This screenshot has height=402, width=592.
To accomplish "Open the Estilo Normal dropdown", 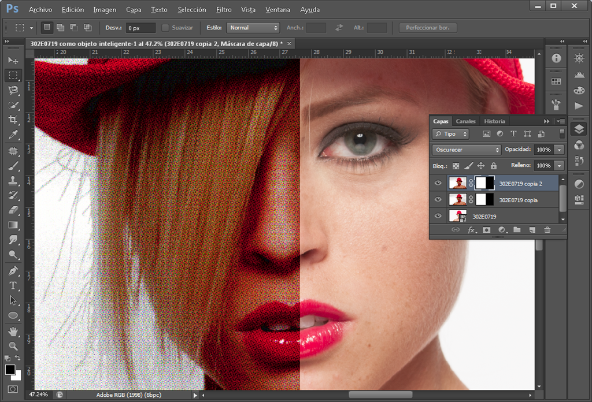I will (x=253, y=28).
